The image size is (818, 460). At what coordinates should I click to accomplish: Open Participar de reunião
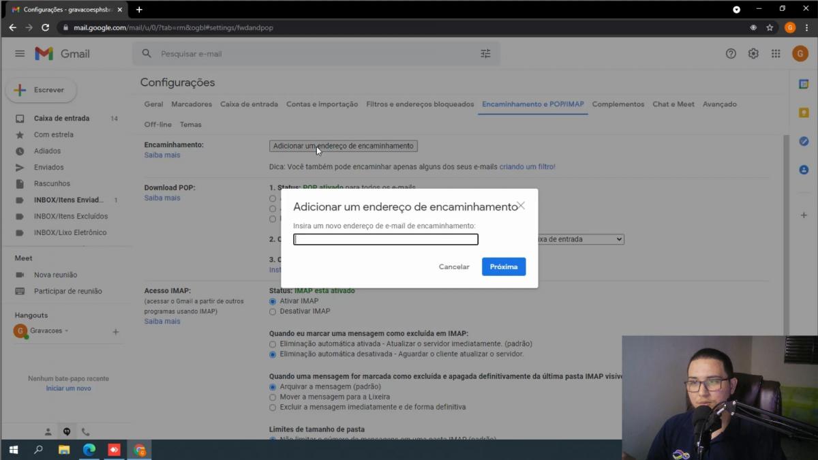pos(67,291)
